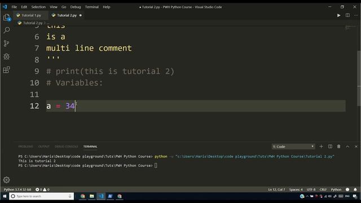
Task: Click Tutorial 2.py breadcrumb
Action: (33, 23)
